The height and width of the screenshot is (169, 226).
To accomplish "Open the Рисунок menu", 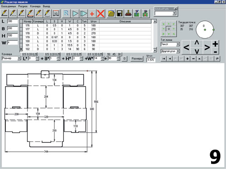I will 23,6.
